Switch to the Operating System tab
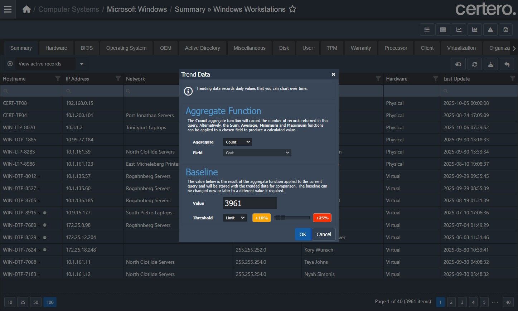518x311 pixels. click(126, 48)
